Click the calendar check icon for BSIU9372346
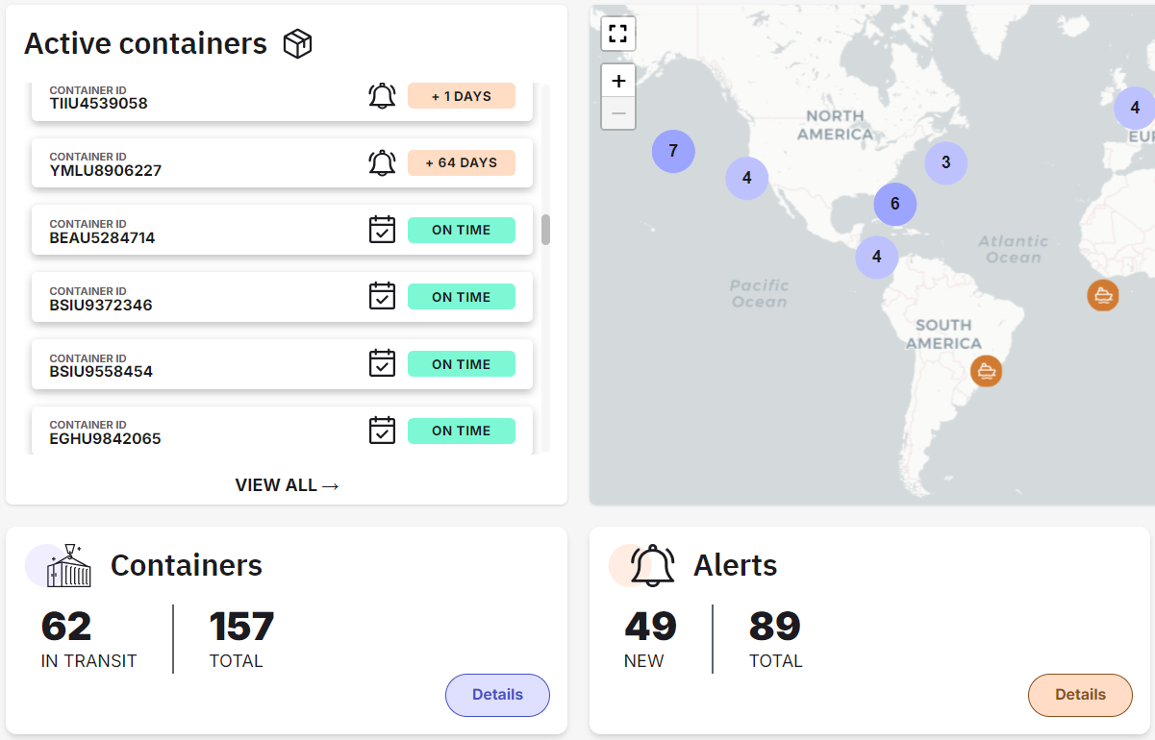The width and height of the screenshot is (1155, 740). 382,296
